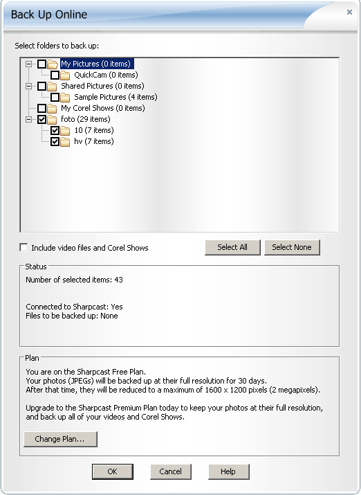This screenshot has width=361, height=495.
Task: Select the QuickCam (0 items) row
Action: (106, 75)
